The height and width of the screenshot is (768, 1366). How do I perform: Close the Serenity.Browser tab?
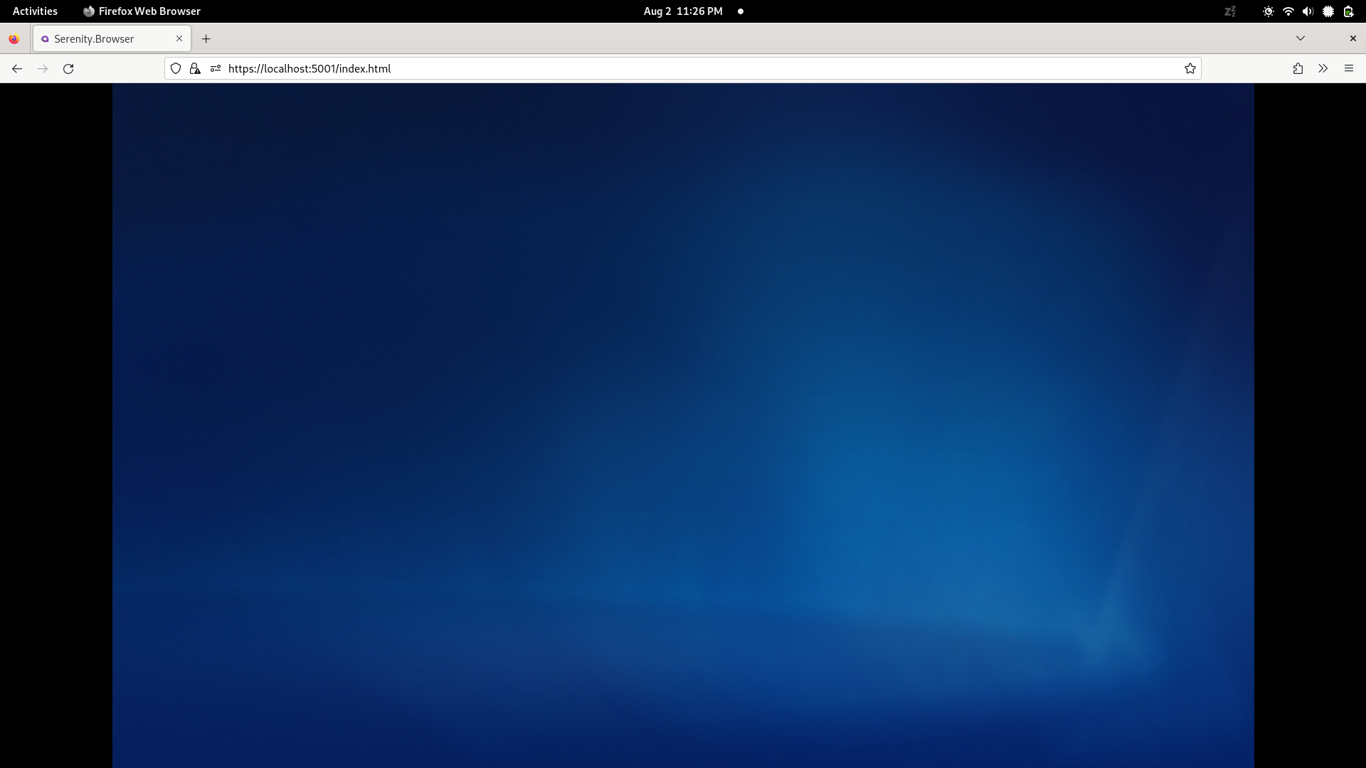pyautogui.click(x=179, y=38)
